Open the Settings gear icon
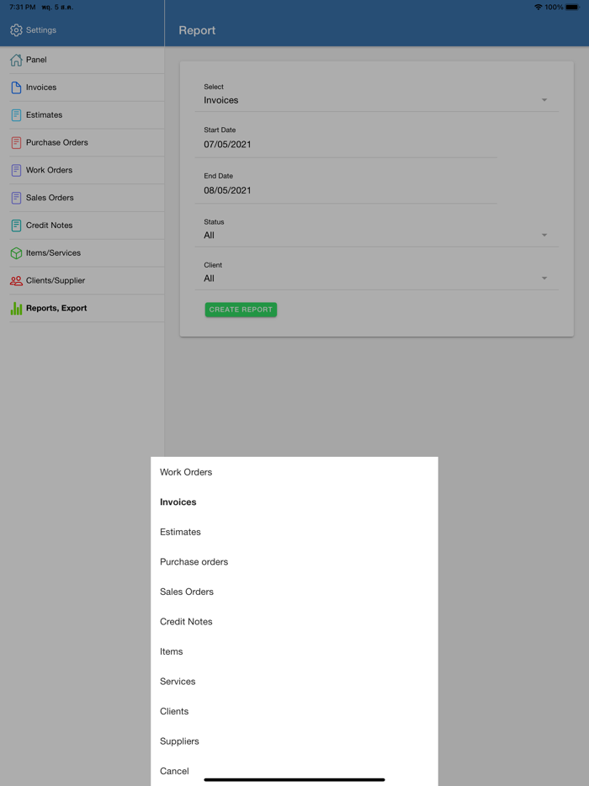The image size is (589, 786). (x=16, y=30)
